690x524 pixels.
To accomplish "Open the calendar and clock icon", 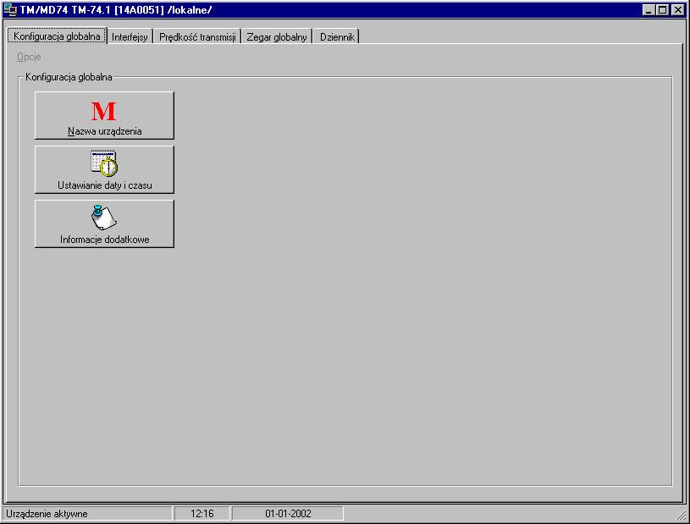I will tap(104, 163).
